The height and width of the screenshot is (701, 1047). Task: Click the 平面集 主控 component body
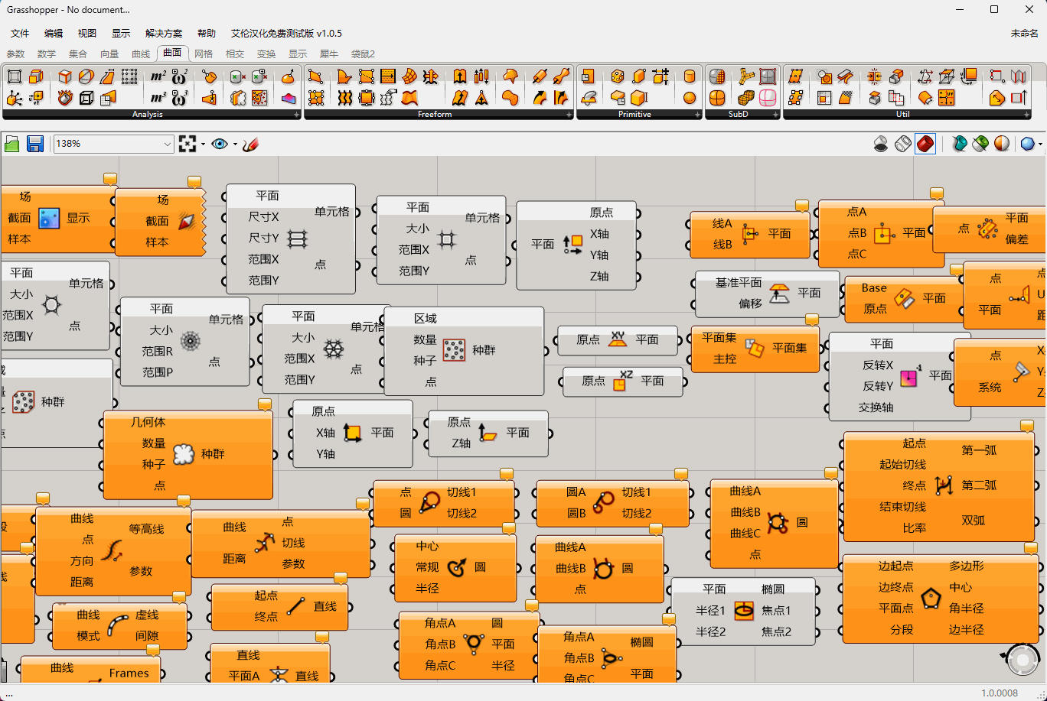(755, 349)
